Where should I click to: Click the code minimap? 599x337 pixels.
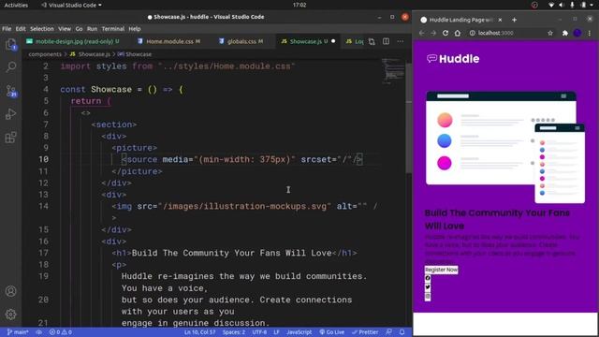(x=393, y=71)
